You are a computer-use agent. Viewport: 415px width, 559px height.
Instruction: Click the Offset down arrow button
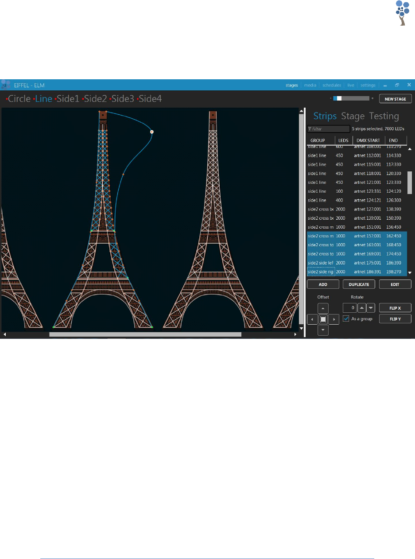coord(323,330)
